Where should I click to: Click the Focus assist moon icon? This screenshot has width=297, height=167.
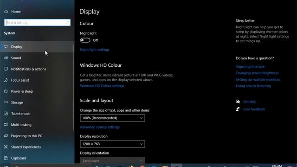click(6, 80)
